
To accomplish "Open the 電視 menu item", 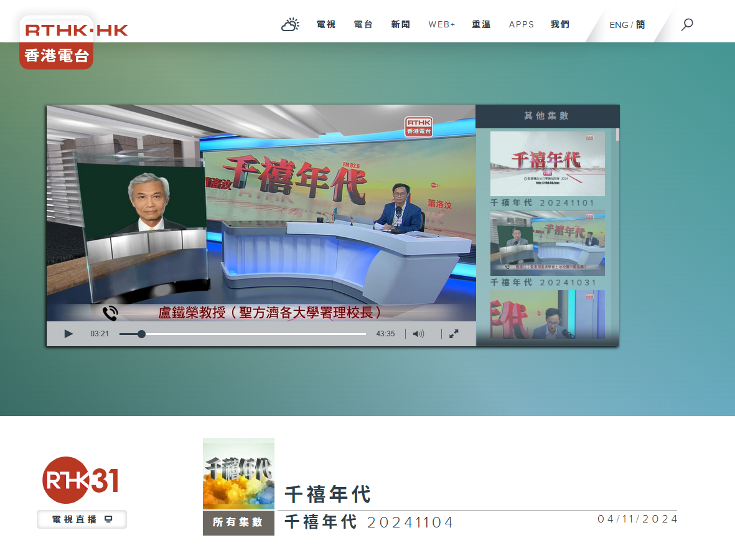I will [325, 24].
